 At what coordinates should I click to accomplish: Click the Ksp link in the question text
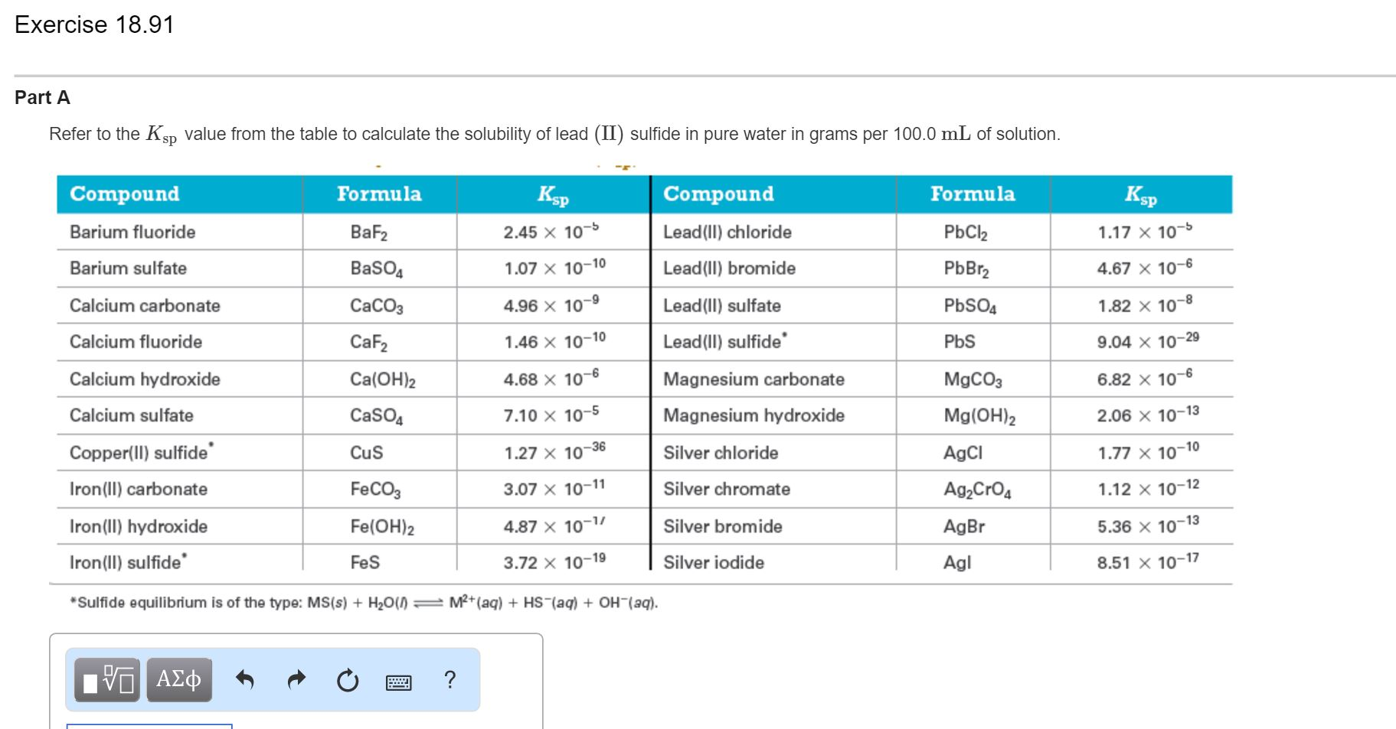pyautogui.click(x=162, y=133)
